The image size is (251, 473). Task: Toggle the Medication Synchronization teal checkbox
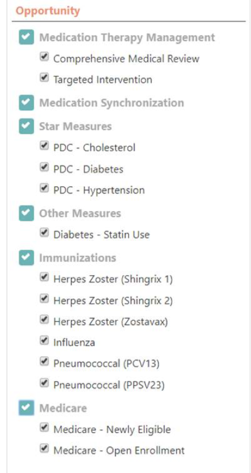coord(26,102)
